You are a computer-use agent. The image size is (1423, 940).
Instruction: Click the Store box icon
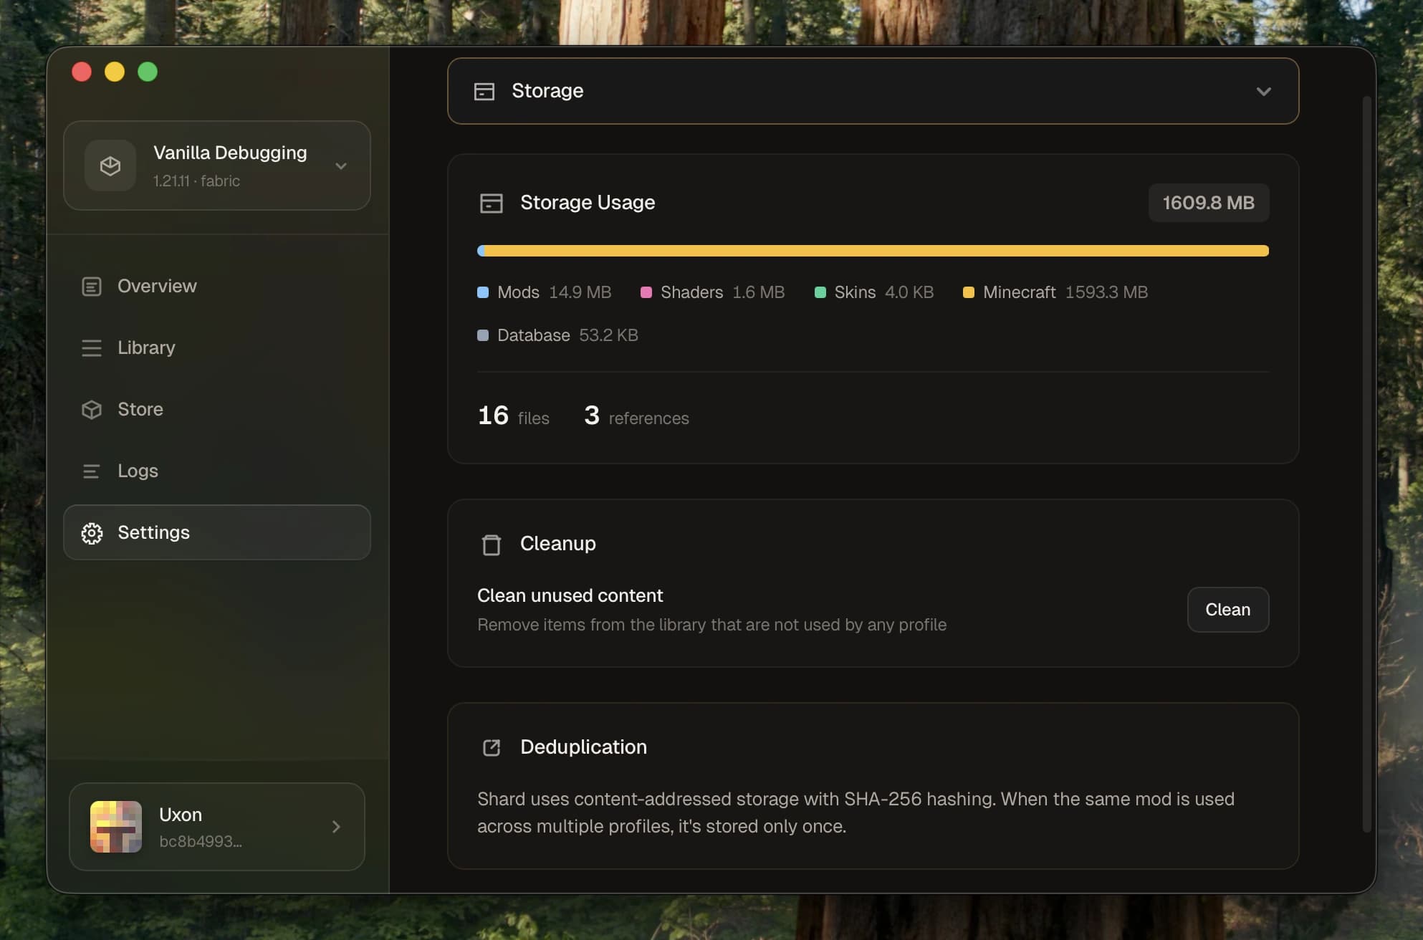(92, 409)
